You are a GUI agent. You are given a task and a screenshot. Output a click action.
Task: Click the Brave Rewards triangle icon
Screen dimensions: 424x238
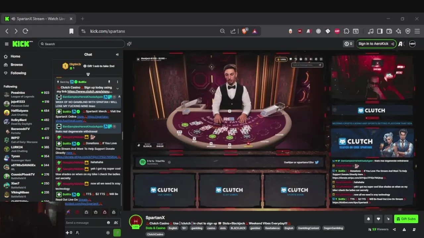tap(255, 31)
